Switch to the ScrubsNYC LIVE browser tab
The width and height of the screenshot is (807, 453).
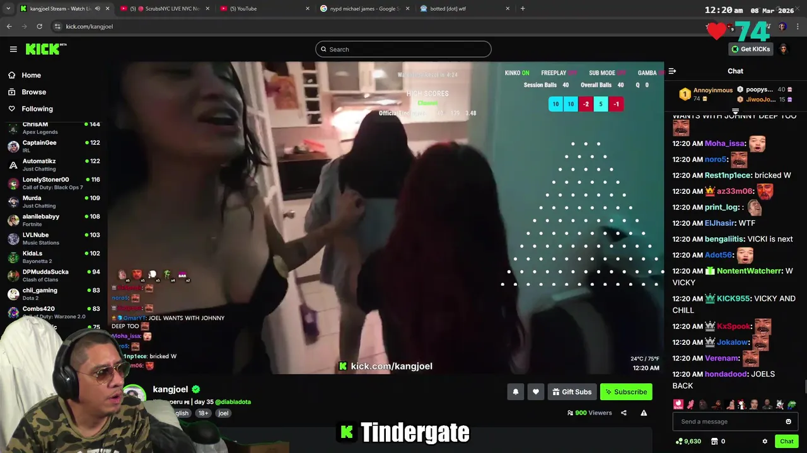pos(165,9)
